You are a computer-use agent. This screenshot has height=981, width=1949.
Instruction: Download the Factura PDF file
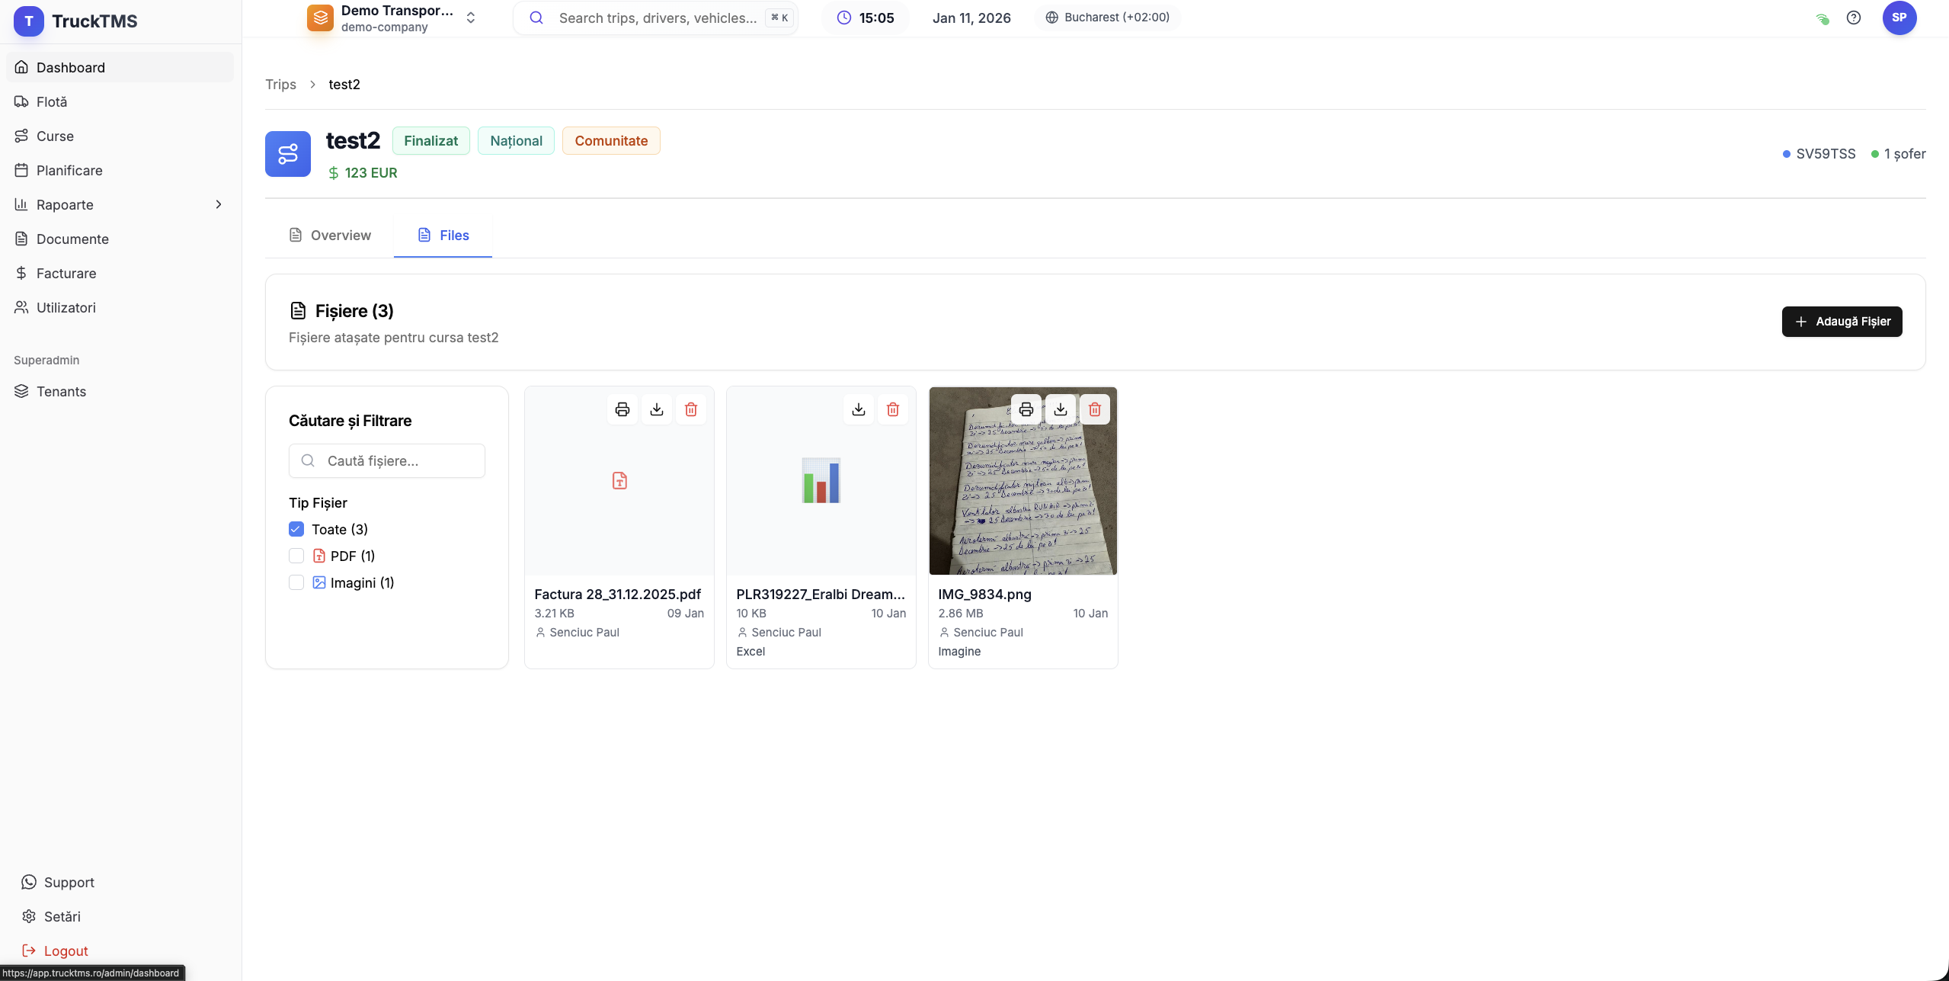(x=656, y=409)
